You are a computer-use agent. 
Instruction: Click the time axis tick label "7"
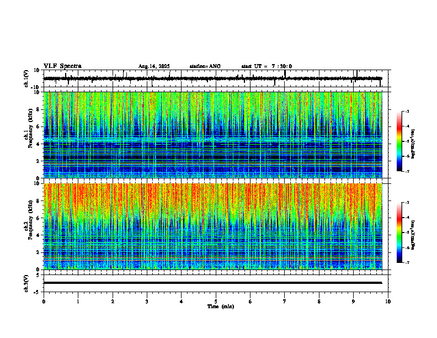pos(285,302)
